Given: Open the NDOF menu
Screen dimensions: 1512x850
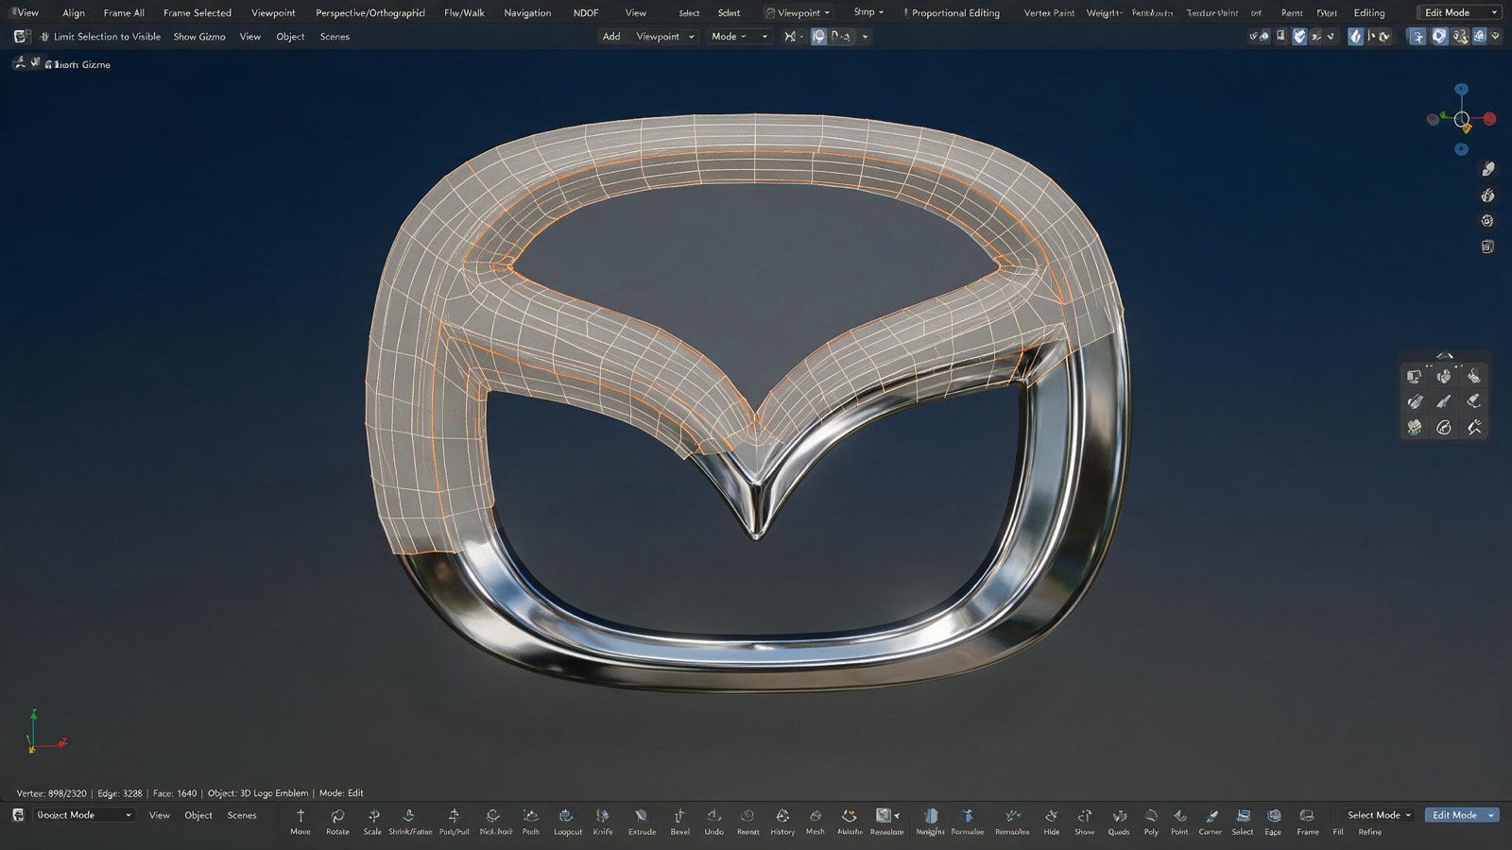Looking at the screenshot, I should (586, 13).
